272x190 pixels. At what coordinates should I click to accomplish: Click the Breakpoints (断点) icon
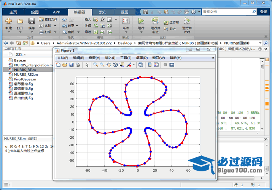(x=126, y=21)
